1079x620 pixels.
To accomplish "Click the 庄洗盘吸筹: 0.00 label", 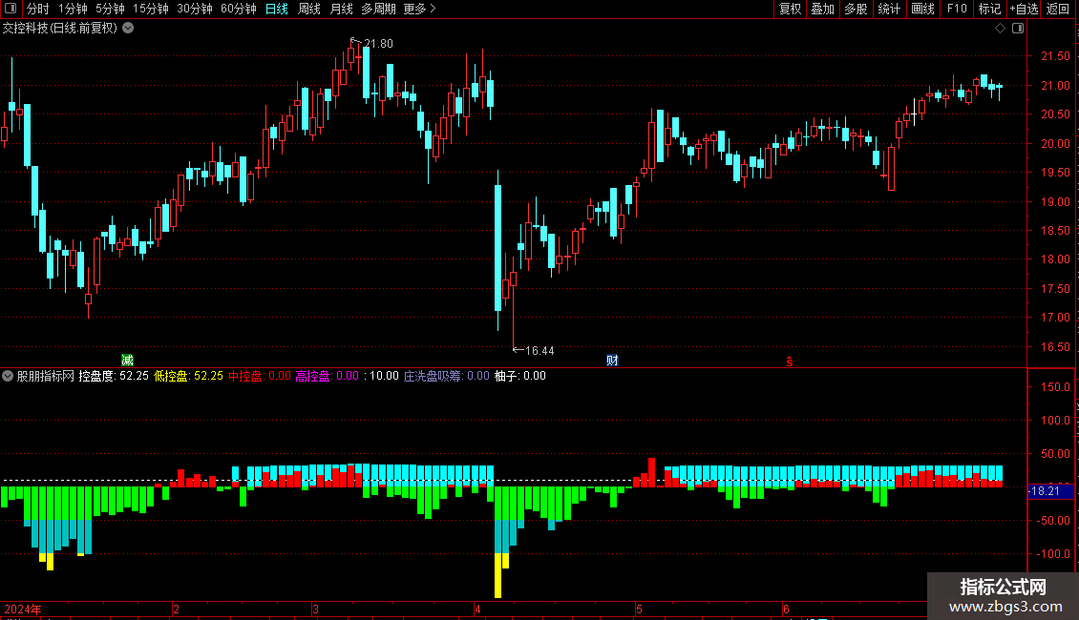I will (447, 376).
